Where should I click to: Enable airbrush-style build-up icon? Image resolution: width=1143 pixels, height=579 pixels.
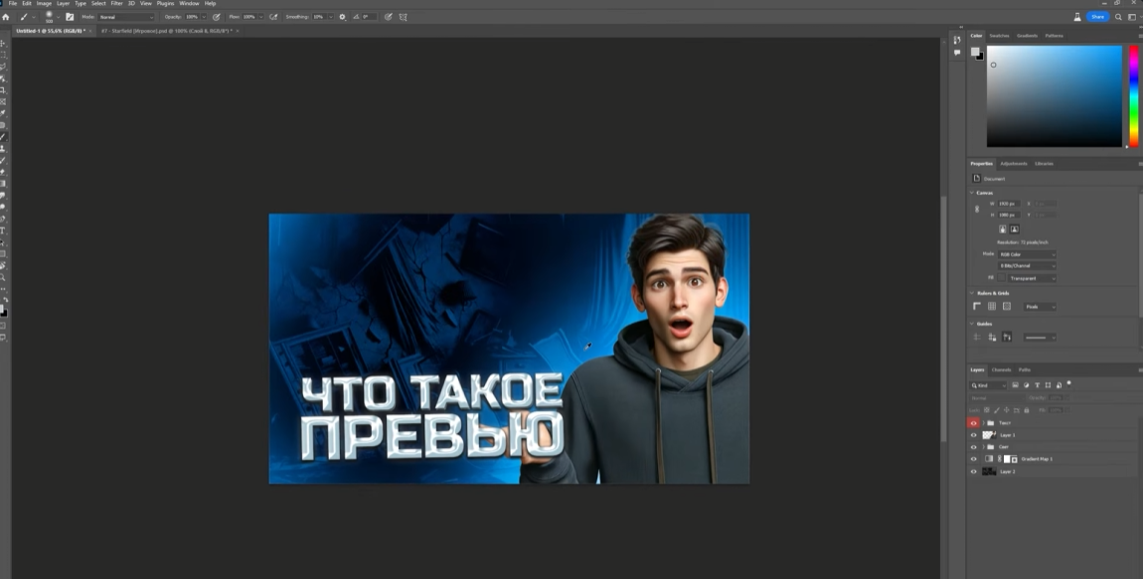273,17
